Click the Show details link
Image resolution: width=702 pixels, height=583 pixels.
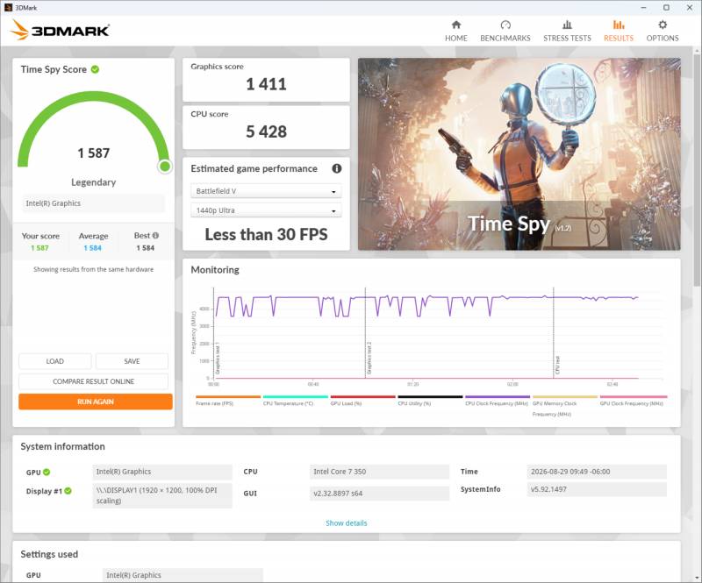[x=346, y=523]
